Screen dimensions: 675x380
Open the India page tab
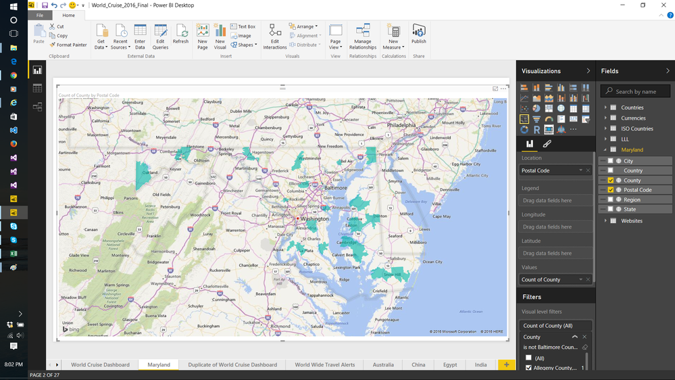tap(480, 364)
